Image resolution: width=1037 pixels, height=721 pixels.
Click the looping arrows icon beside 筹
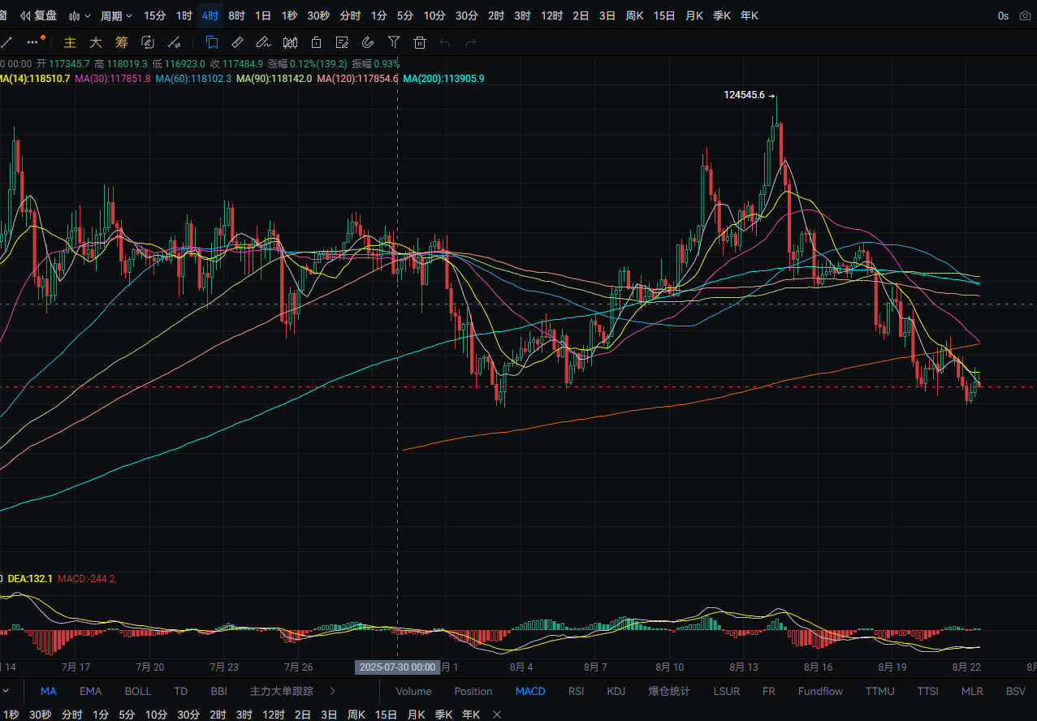coord(148,42)
